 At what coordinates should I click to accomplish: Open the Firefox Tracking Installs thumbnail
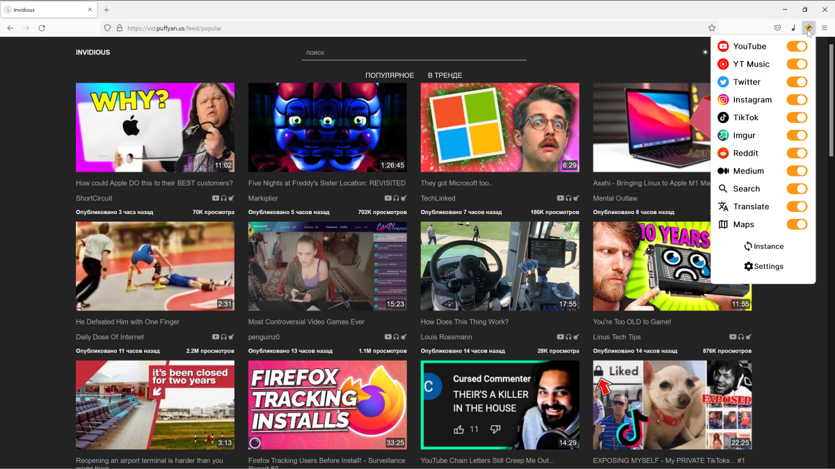(328, 404)
